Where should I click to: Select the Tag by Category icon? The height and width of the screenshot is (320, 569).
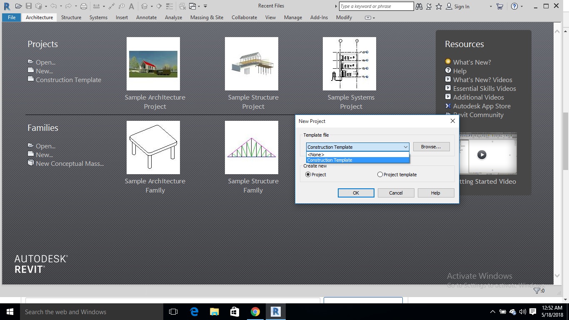click(122, 6)
